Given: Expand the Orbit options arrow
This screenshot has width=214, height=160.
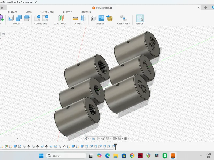Looking at the screenshot, I should click(90, 139).
